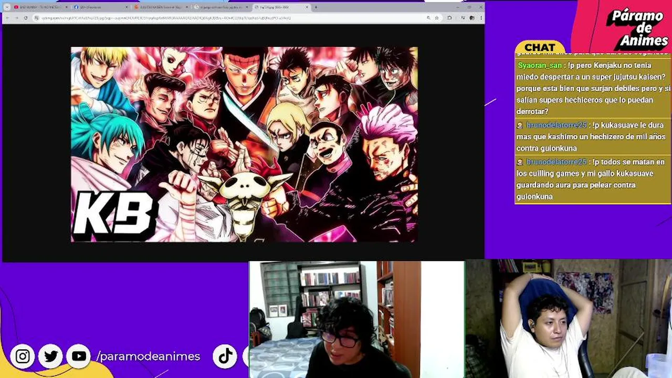Open the browser profile avatar
672x378 pixels.
point(473,18)
